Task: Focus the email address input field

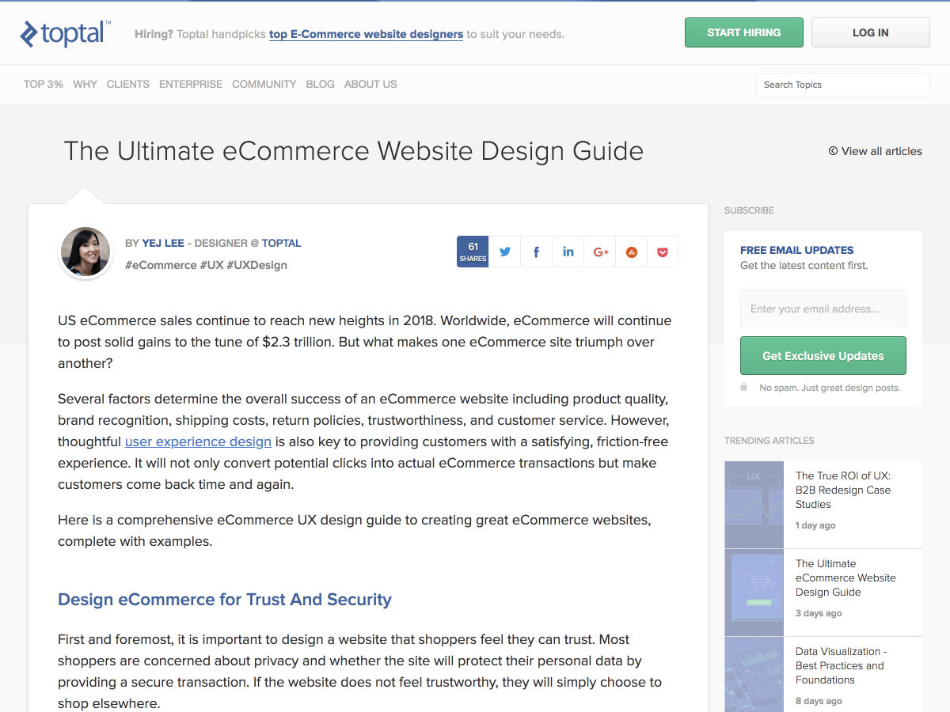Action: pyautogui.click(x=823, y=309)
